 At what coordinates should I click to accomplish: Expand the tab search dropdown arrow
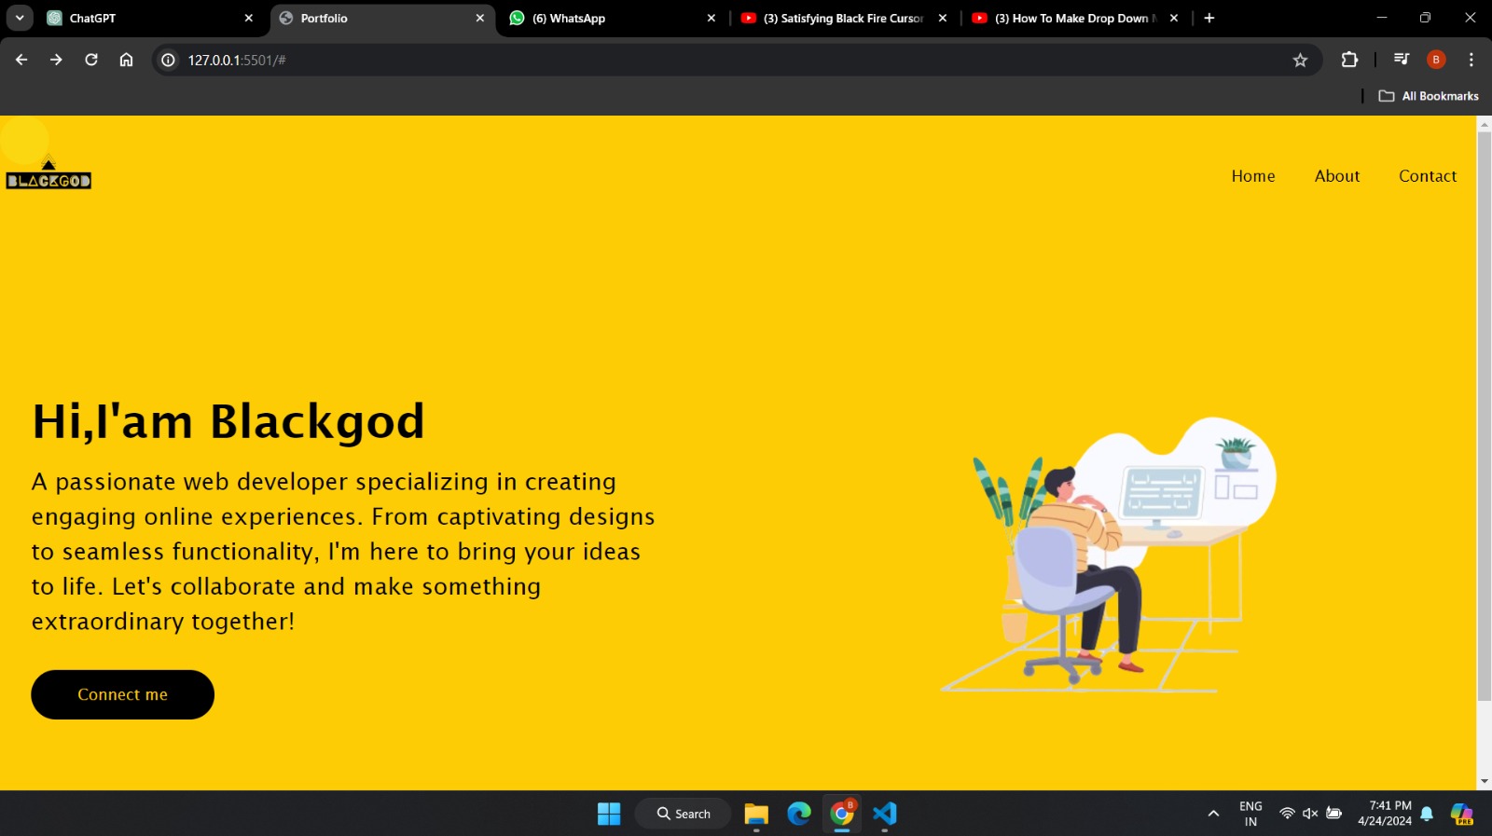[20, 18]
